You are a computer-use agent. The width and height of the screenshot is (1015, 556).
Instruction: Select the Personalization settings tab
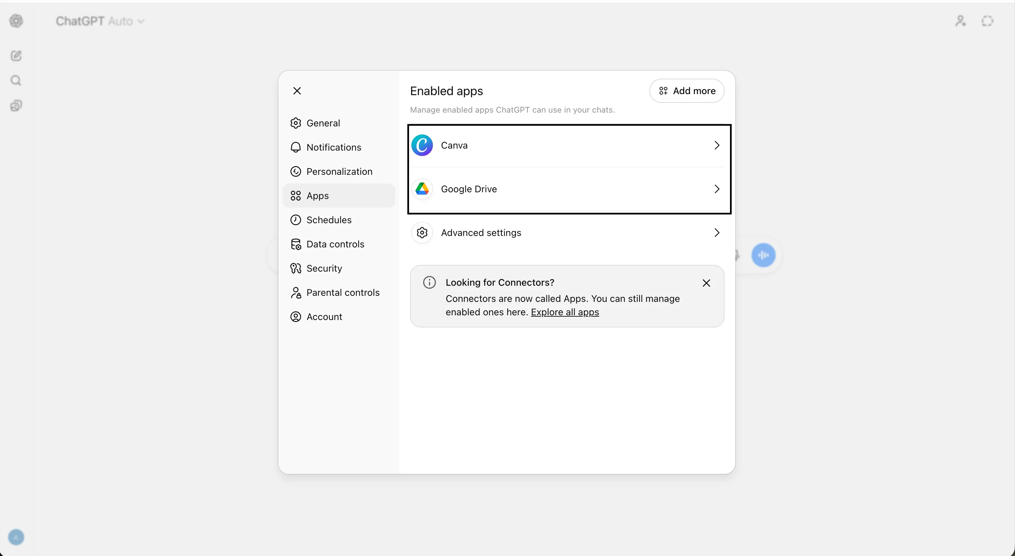339,171
